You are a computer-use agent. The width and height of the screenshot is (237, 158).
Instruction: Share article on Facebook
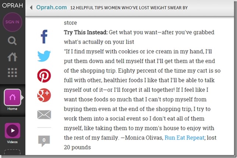pyautogui.click(x=44, y=36)
